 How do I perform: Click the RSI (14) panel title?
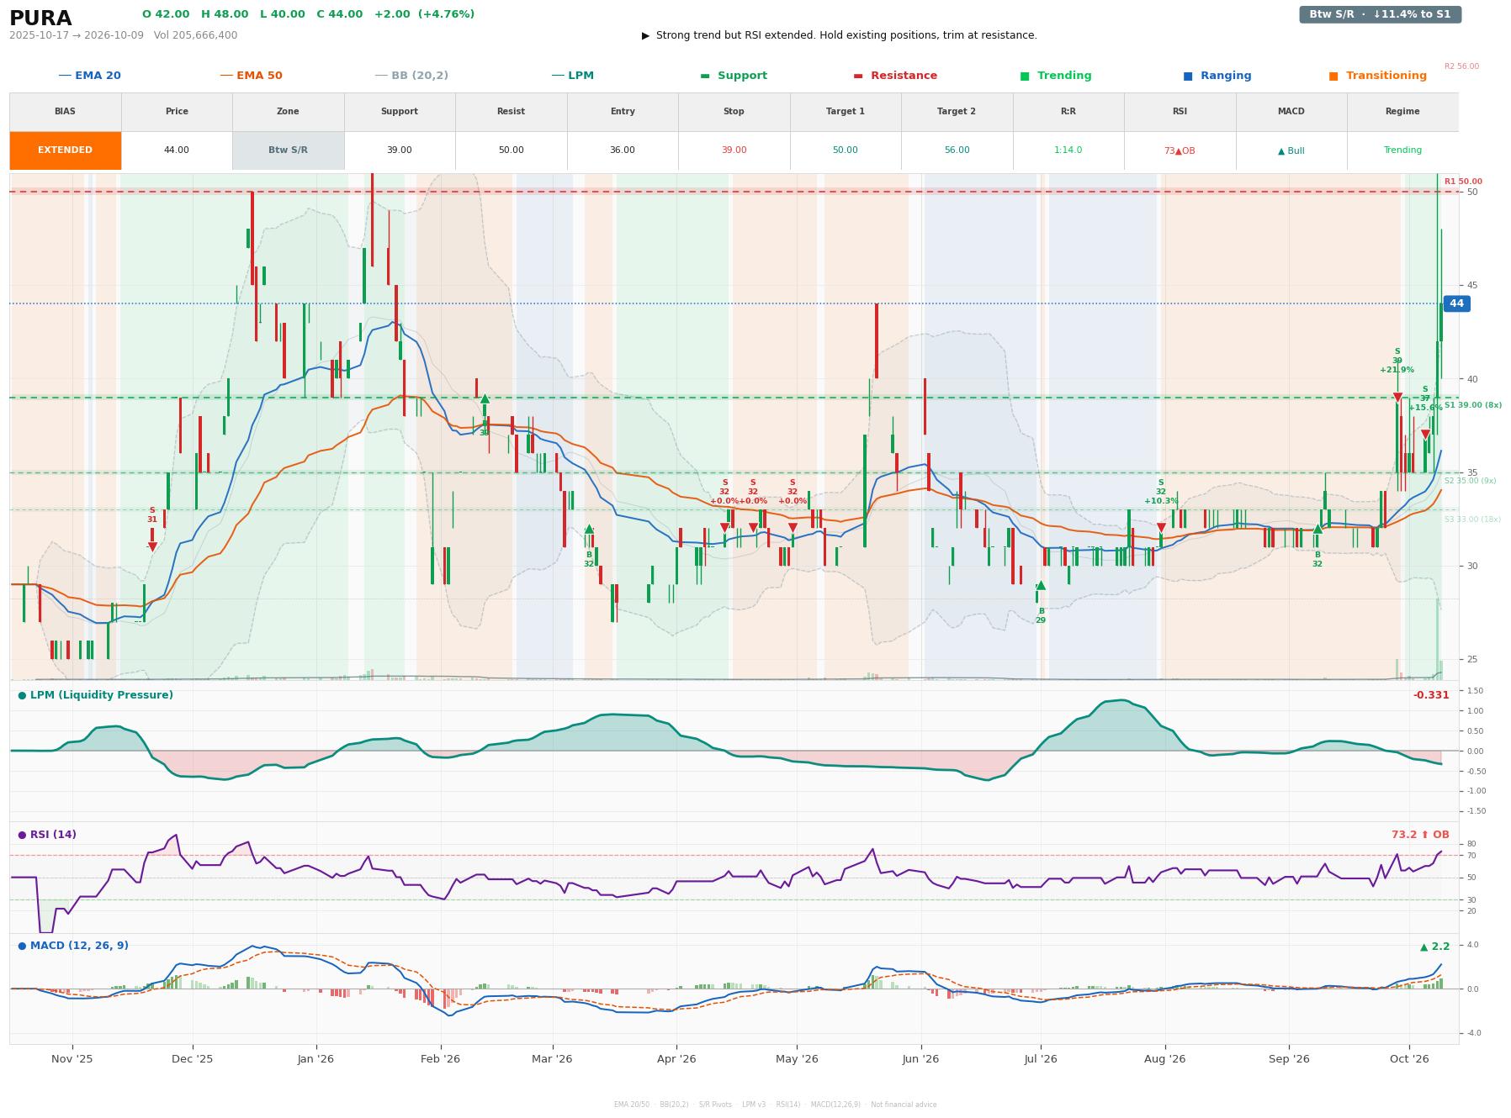(x=47, y=835)
